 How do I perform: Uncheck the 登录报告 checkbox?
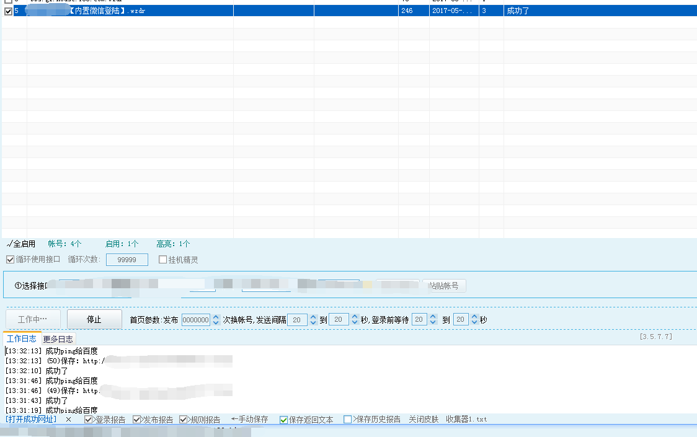click(x=87, y=419)
